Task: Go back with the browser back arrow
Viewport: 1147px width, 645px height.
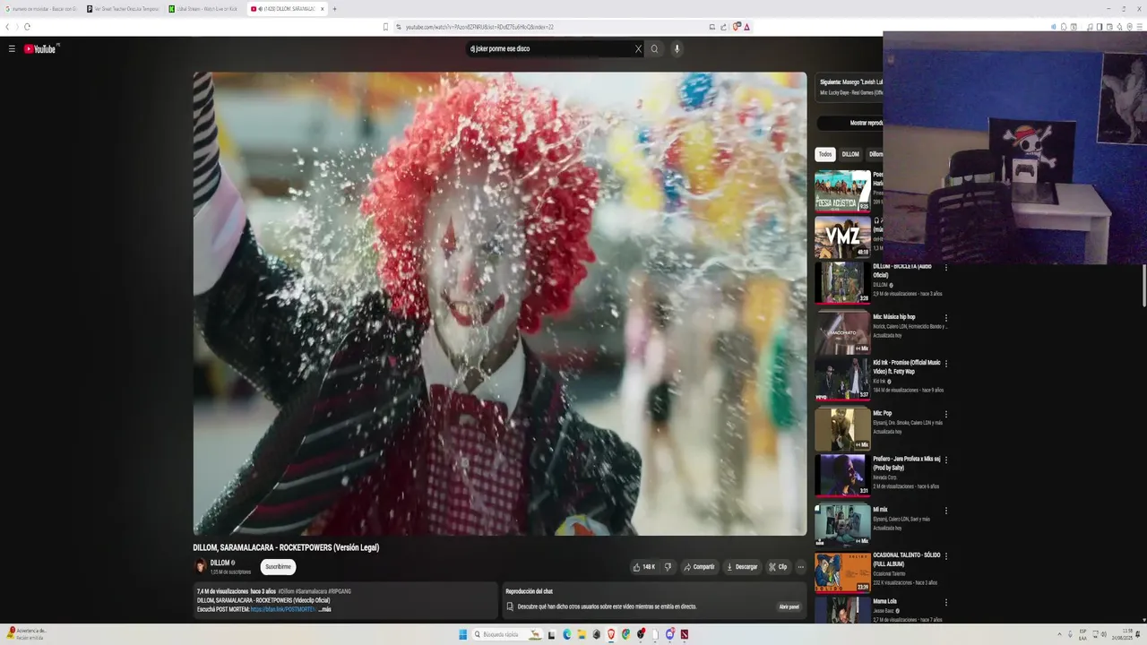Action: click(7, 27)
